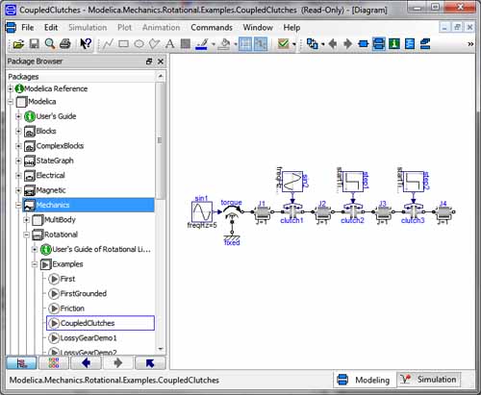Open the Recent models dropdown arrow

(x=322, y=44)
